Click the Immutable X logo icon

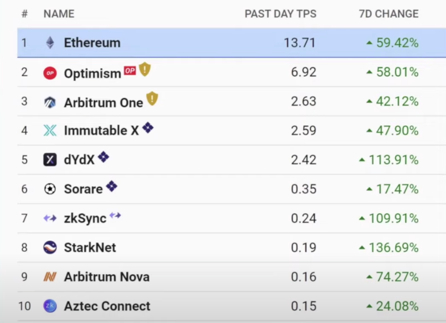point(50,130)
